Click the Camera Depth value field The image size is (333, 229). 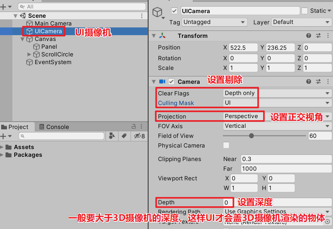tap(278, 202)
